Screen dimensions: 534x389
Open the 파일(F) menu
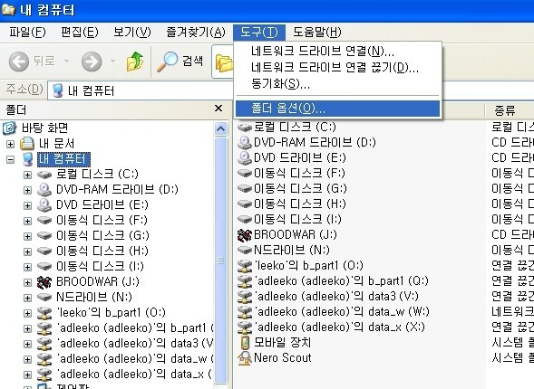(27, 33)
